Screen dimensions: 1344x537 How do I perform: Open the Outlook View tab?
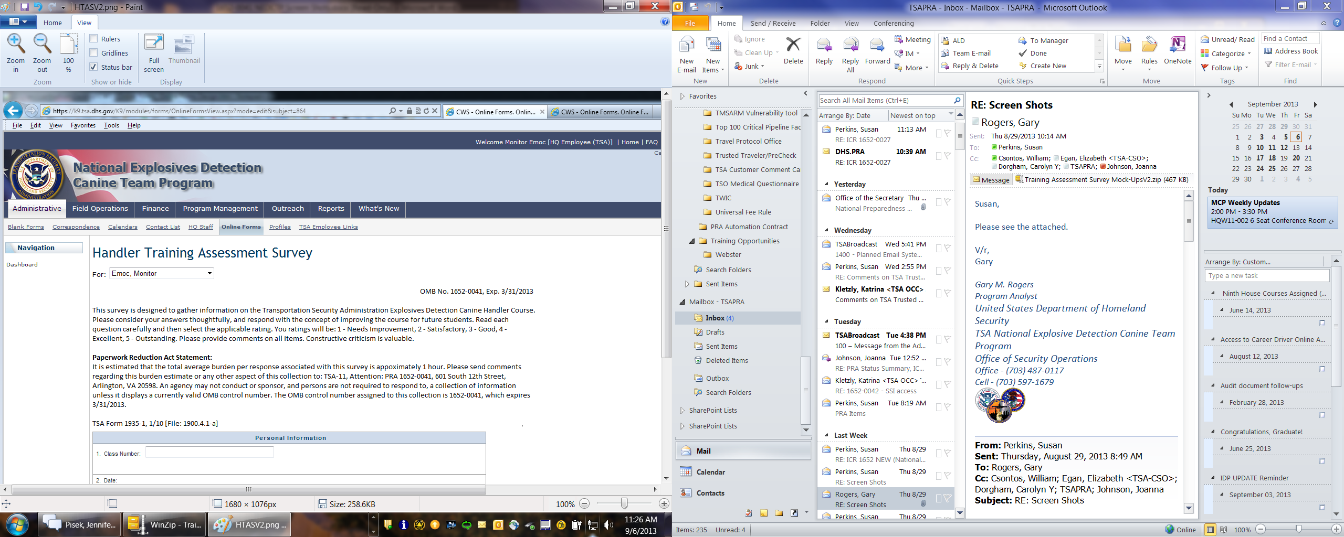[x=852, y=23]
